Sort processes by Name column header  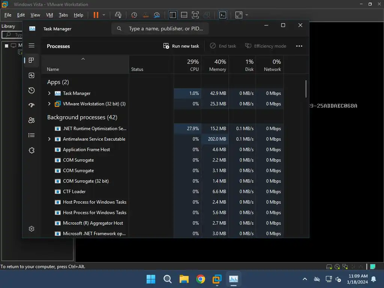tap(85, 64)
